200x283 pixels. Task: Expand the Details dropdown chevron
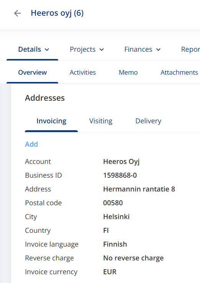(x=47, y=50)
